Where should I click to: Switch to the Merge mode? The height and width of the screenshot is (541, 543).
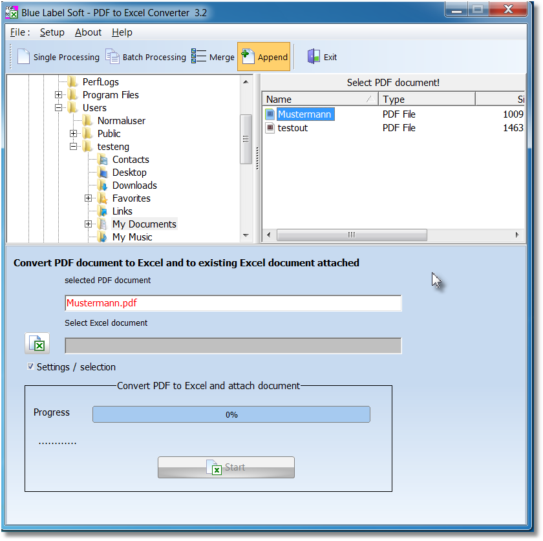tap(213, 57)
